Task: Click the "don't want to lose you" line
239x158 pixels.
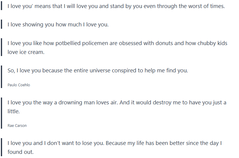Action: 115,143
